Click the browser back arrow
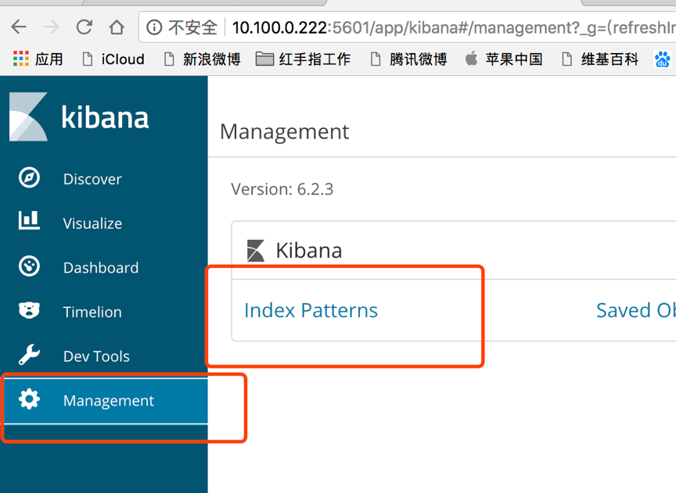Screen dimensions: 676x493 pos(19,27)
